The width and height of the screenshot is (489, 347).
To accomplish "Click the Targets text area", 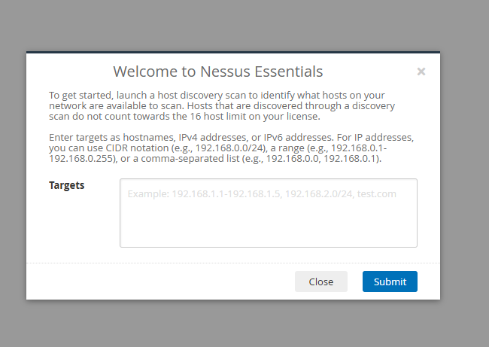I will point(269,213).
